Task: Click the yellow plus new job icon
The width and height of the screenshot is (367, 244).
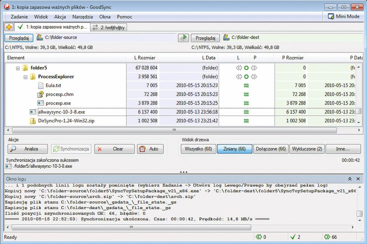Action: tap(8, 27)
